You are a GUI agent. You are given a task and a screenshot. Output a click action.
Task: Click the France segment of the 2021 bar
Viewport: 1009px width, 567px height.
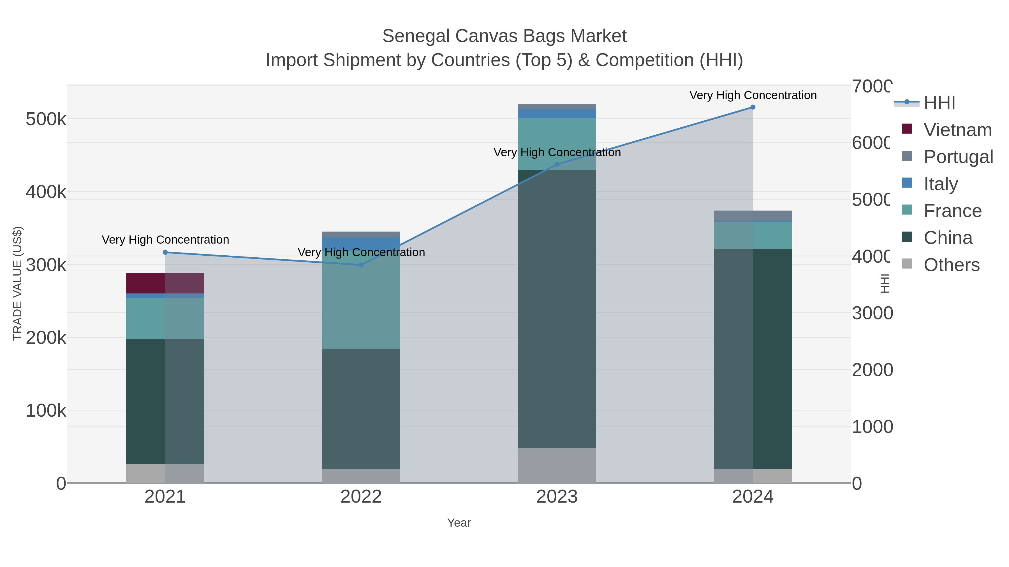165,319
